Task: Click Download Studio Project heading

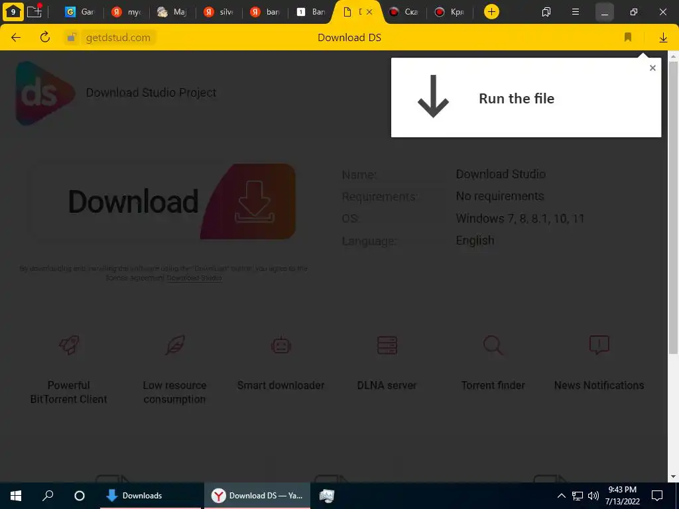Action: click(151, 93)
